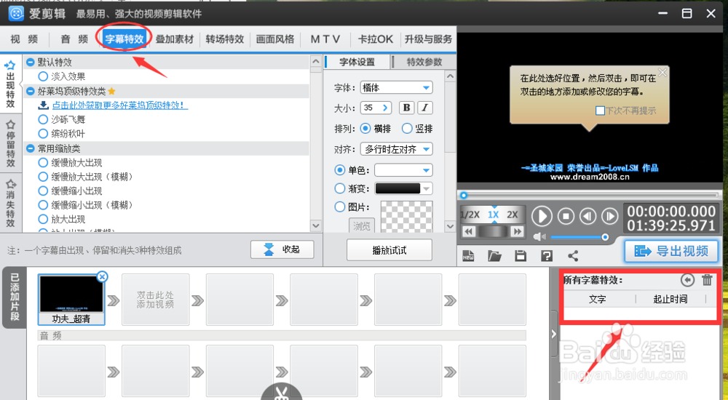Click the rewind double-arrow button
Screen dimensions: 728x400
468,231
